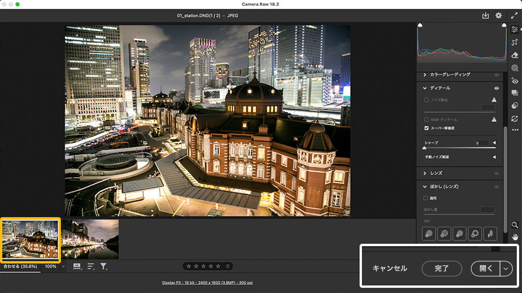Open the save image download icon
This screenshot has width=522, height=293.
tap(485, 16)
